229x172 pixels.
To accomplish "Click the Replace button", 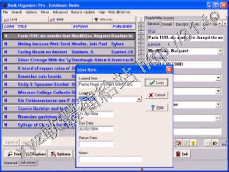I will 36,154.
